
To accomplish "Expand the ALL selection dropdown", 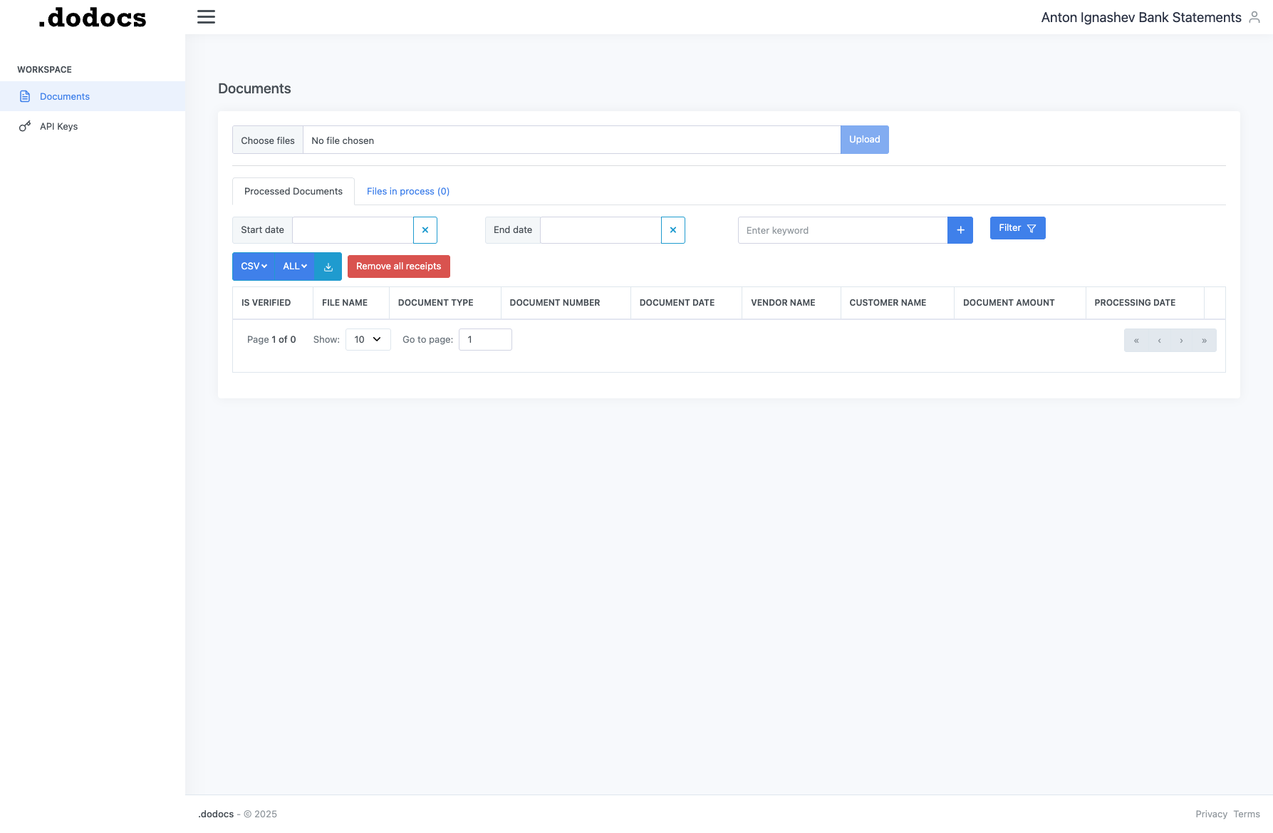I will (293, 266).
